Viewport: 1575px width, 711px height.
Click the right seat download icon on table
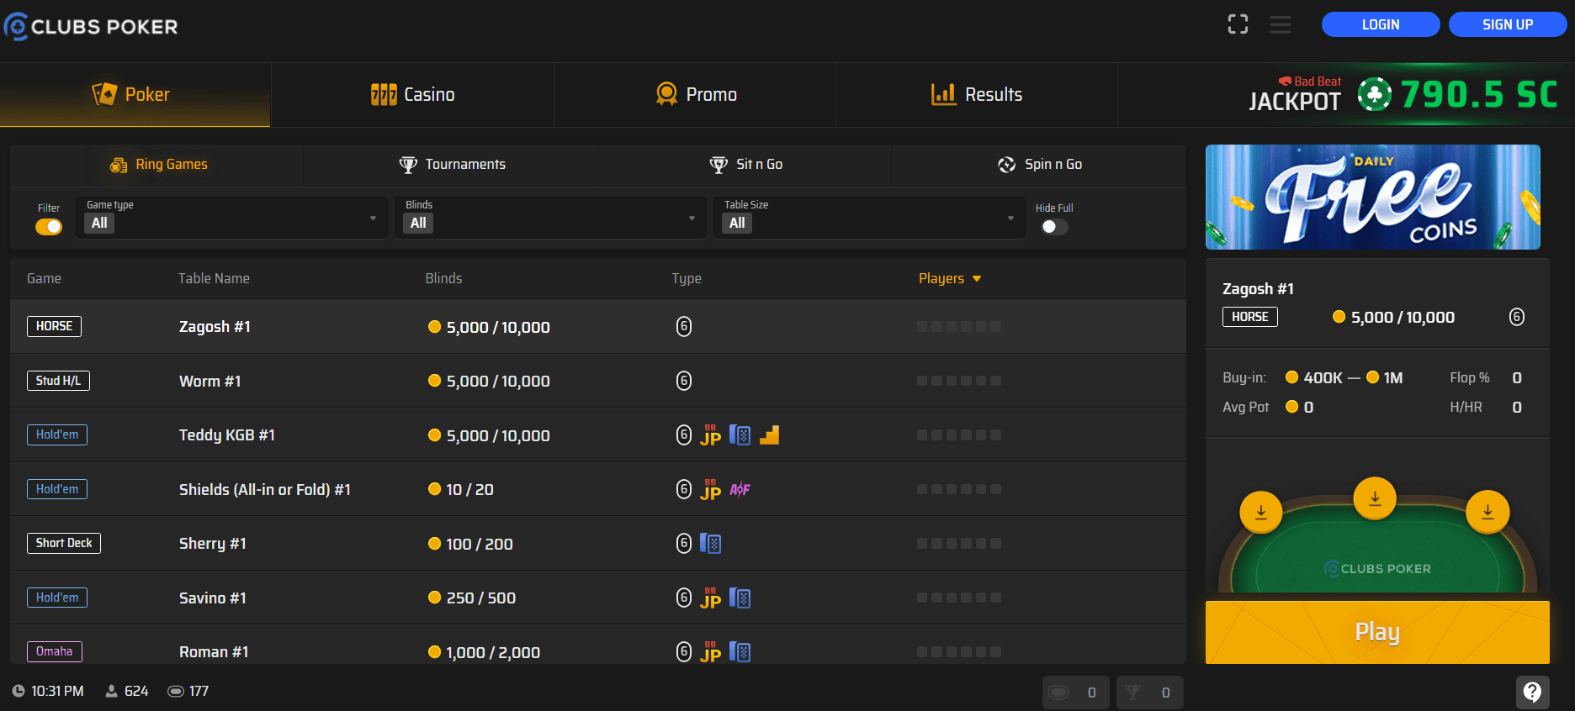point(1487,512)
